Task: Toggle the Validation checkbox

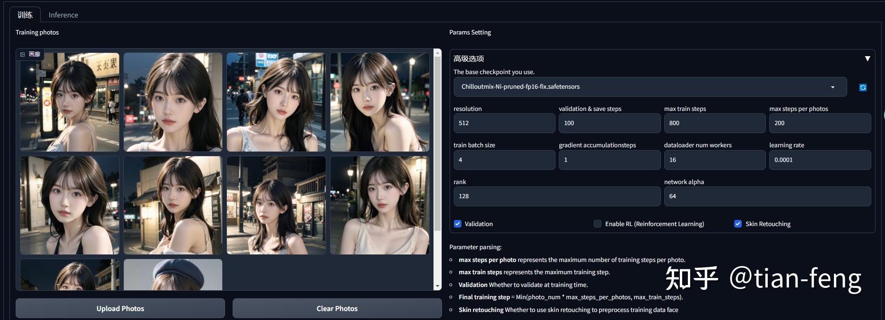Action: click(x=458, y=224)
